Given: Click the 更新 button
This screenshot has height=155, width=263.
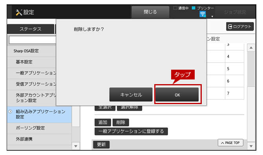Looking at the screenshot, I should pos(101,144).
